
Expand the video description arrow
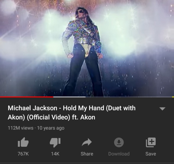(162, 109)
